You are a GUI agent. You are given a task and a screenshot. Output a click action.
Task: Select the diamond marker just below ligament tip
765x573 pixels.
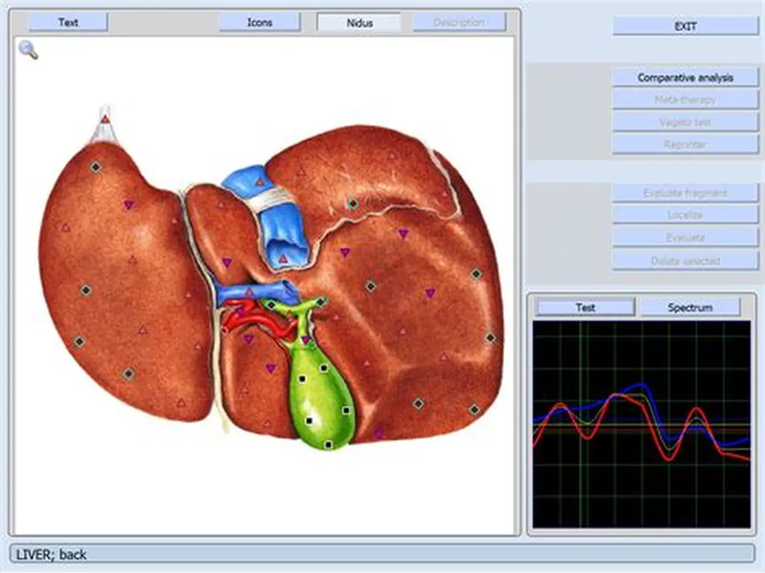96,166
